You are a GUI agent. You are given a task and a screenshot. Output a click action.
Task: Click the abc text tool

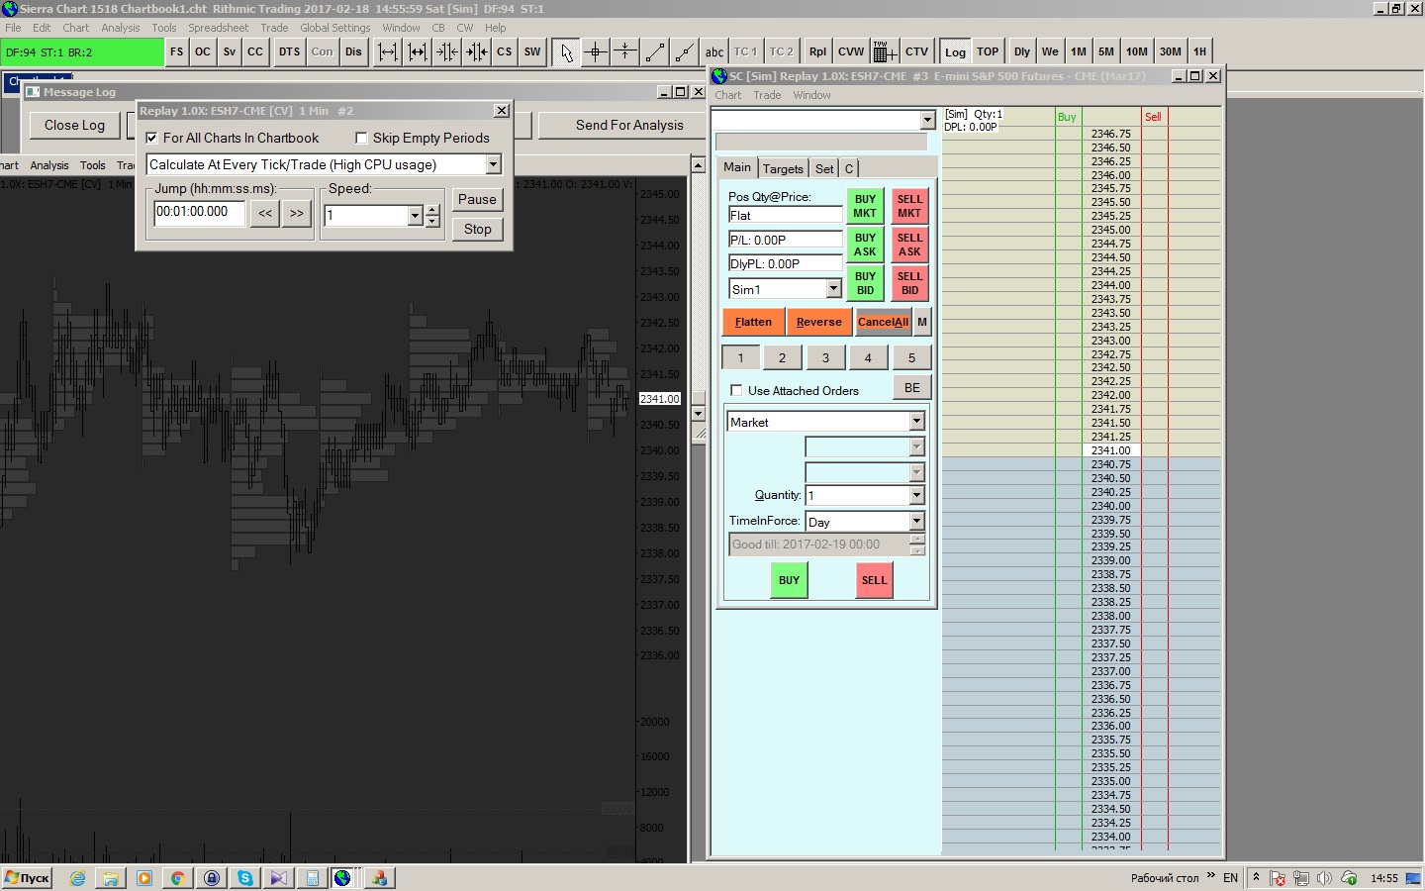click(x=714, y=52)
